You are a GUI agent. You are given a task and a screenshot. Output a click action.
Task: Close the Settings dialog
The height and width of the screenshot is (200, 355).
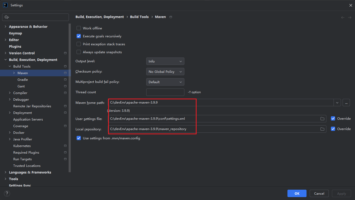point(350,5)
